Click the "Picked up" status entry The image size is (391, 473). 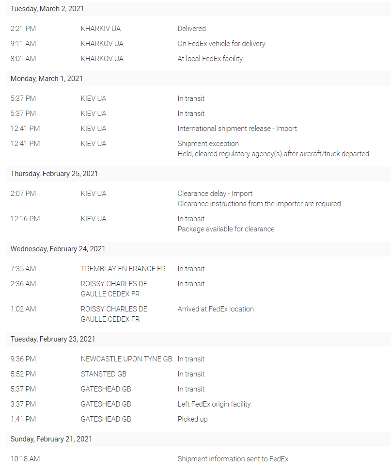point(192,419)
